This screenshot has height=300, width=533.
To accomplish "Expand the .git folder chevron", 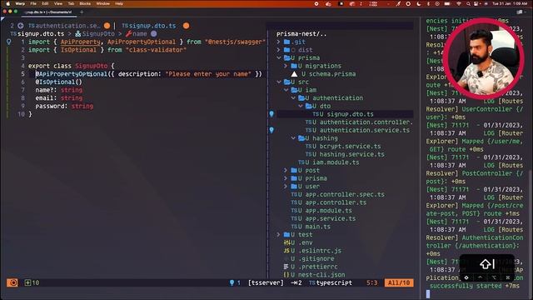I will (x=279, y=42).
